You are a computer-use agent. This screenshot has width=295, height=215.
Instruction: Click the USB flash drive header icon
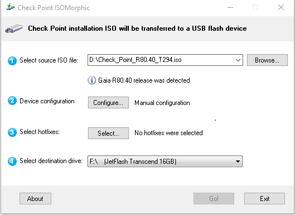pyautogui.click(x=14, y=28)
